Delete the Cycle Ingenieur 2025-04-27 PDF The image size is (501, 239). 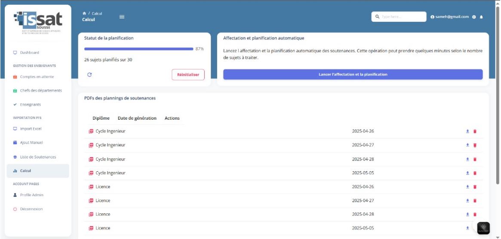click(x=475, y=145)
